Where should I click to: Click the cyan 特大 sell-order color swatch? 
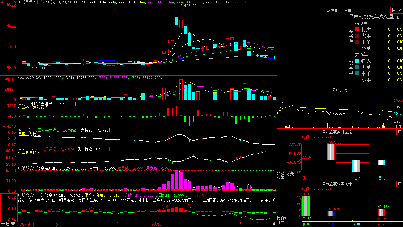[357, 61]
